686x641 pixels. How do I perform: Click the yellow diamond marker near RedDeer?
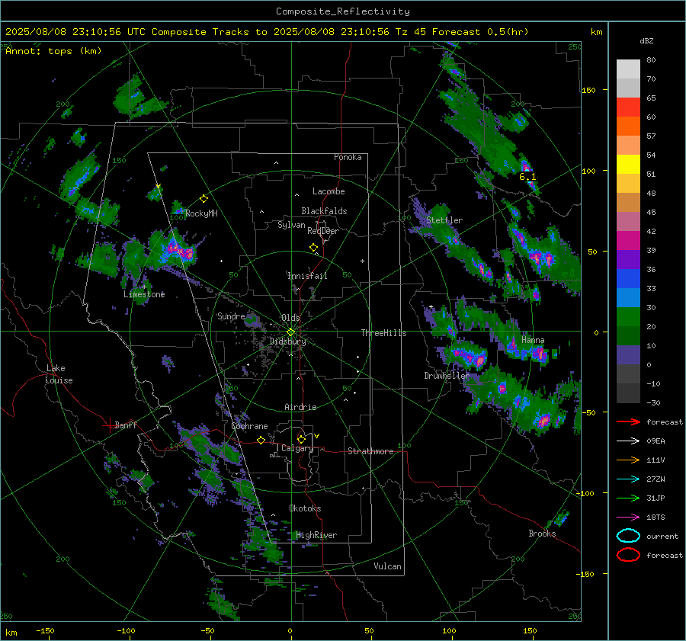[313, 248]
